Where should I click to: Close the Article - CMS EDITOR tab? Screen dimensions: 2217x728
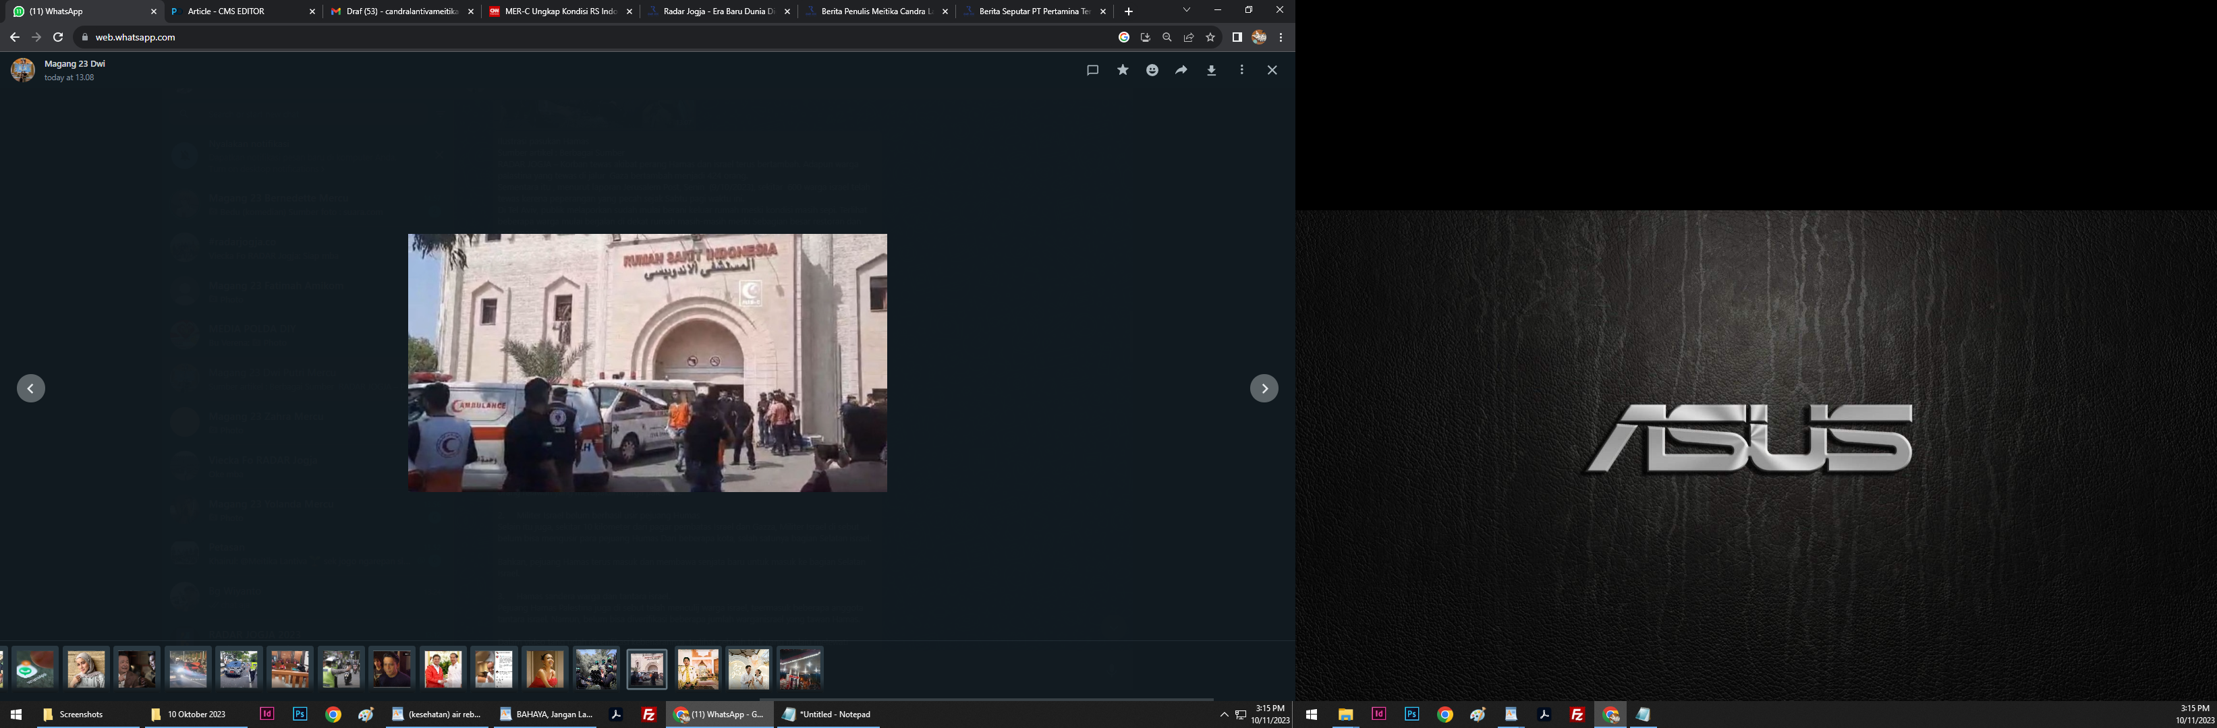[312, 12]
